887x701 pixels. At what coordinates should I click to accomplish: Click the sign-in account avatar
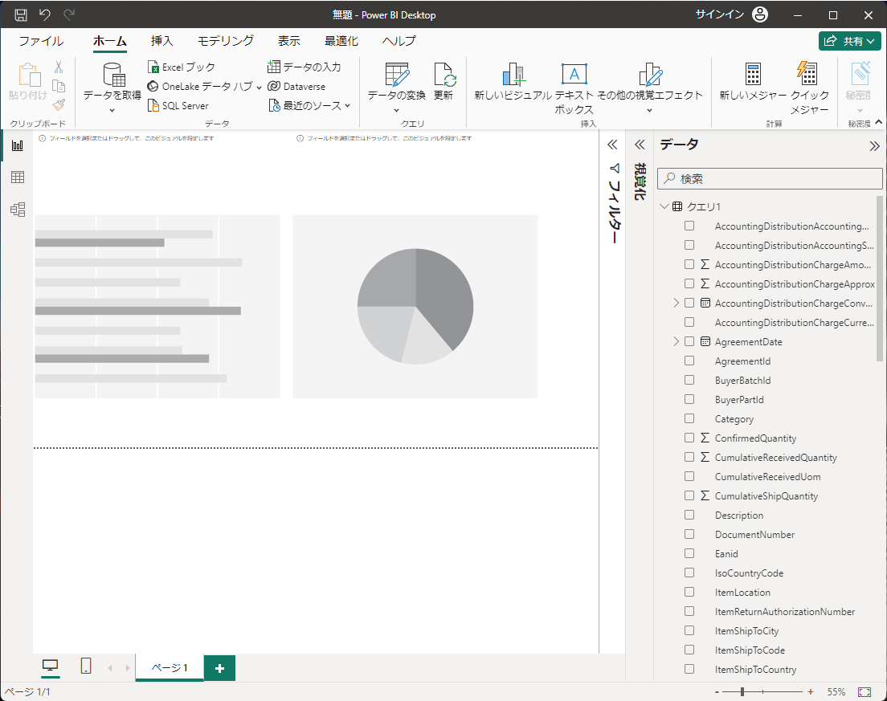[760, 14]
